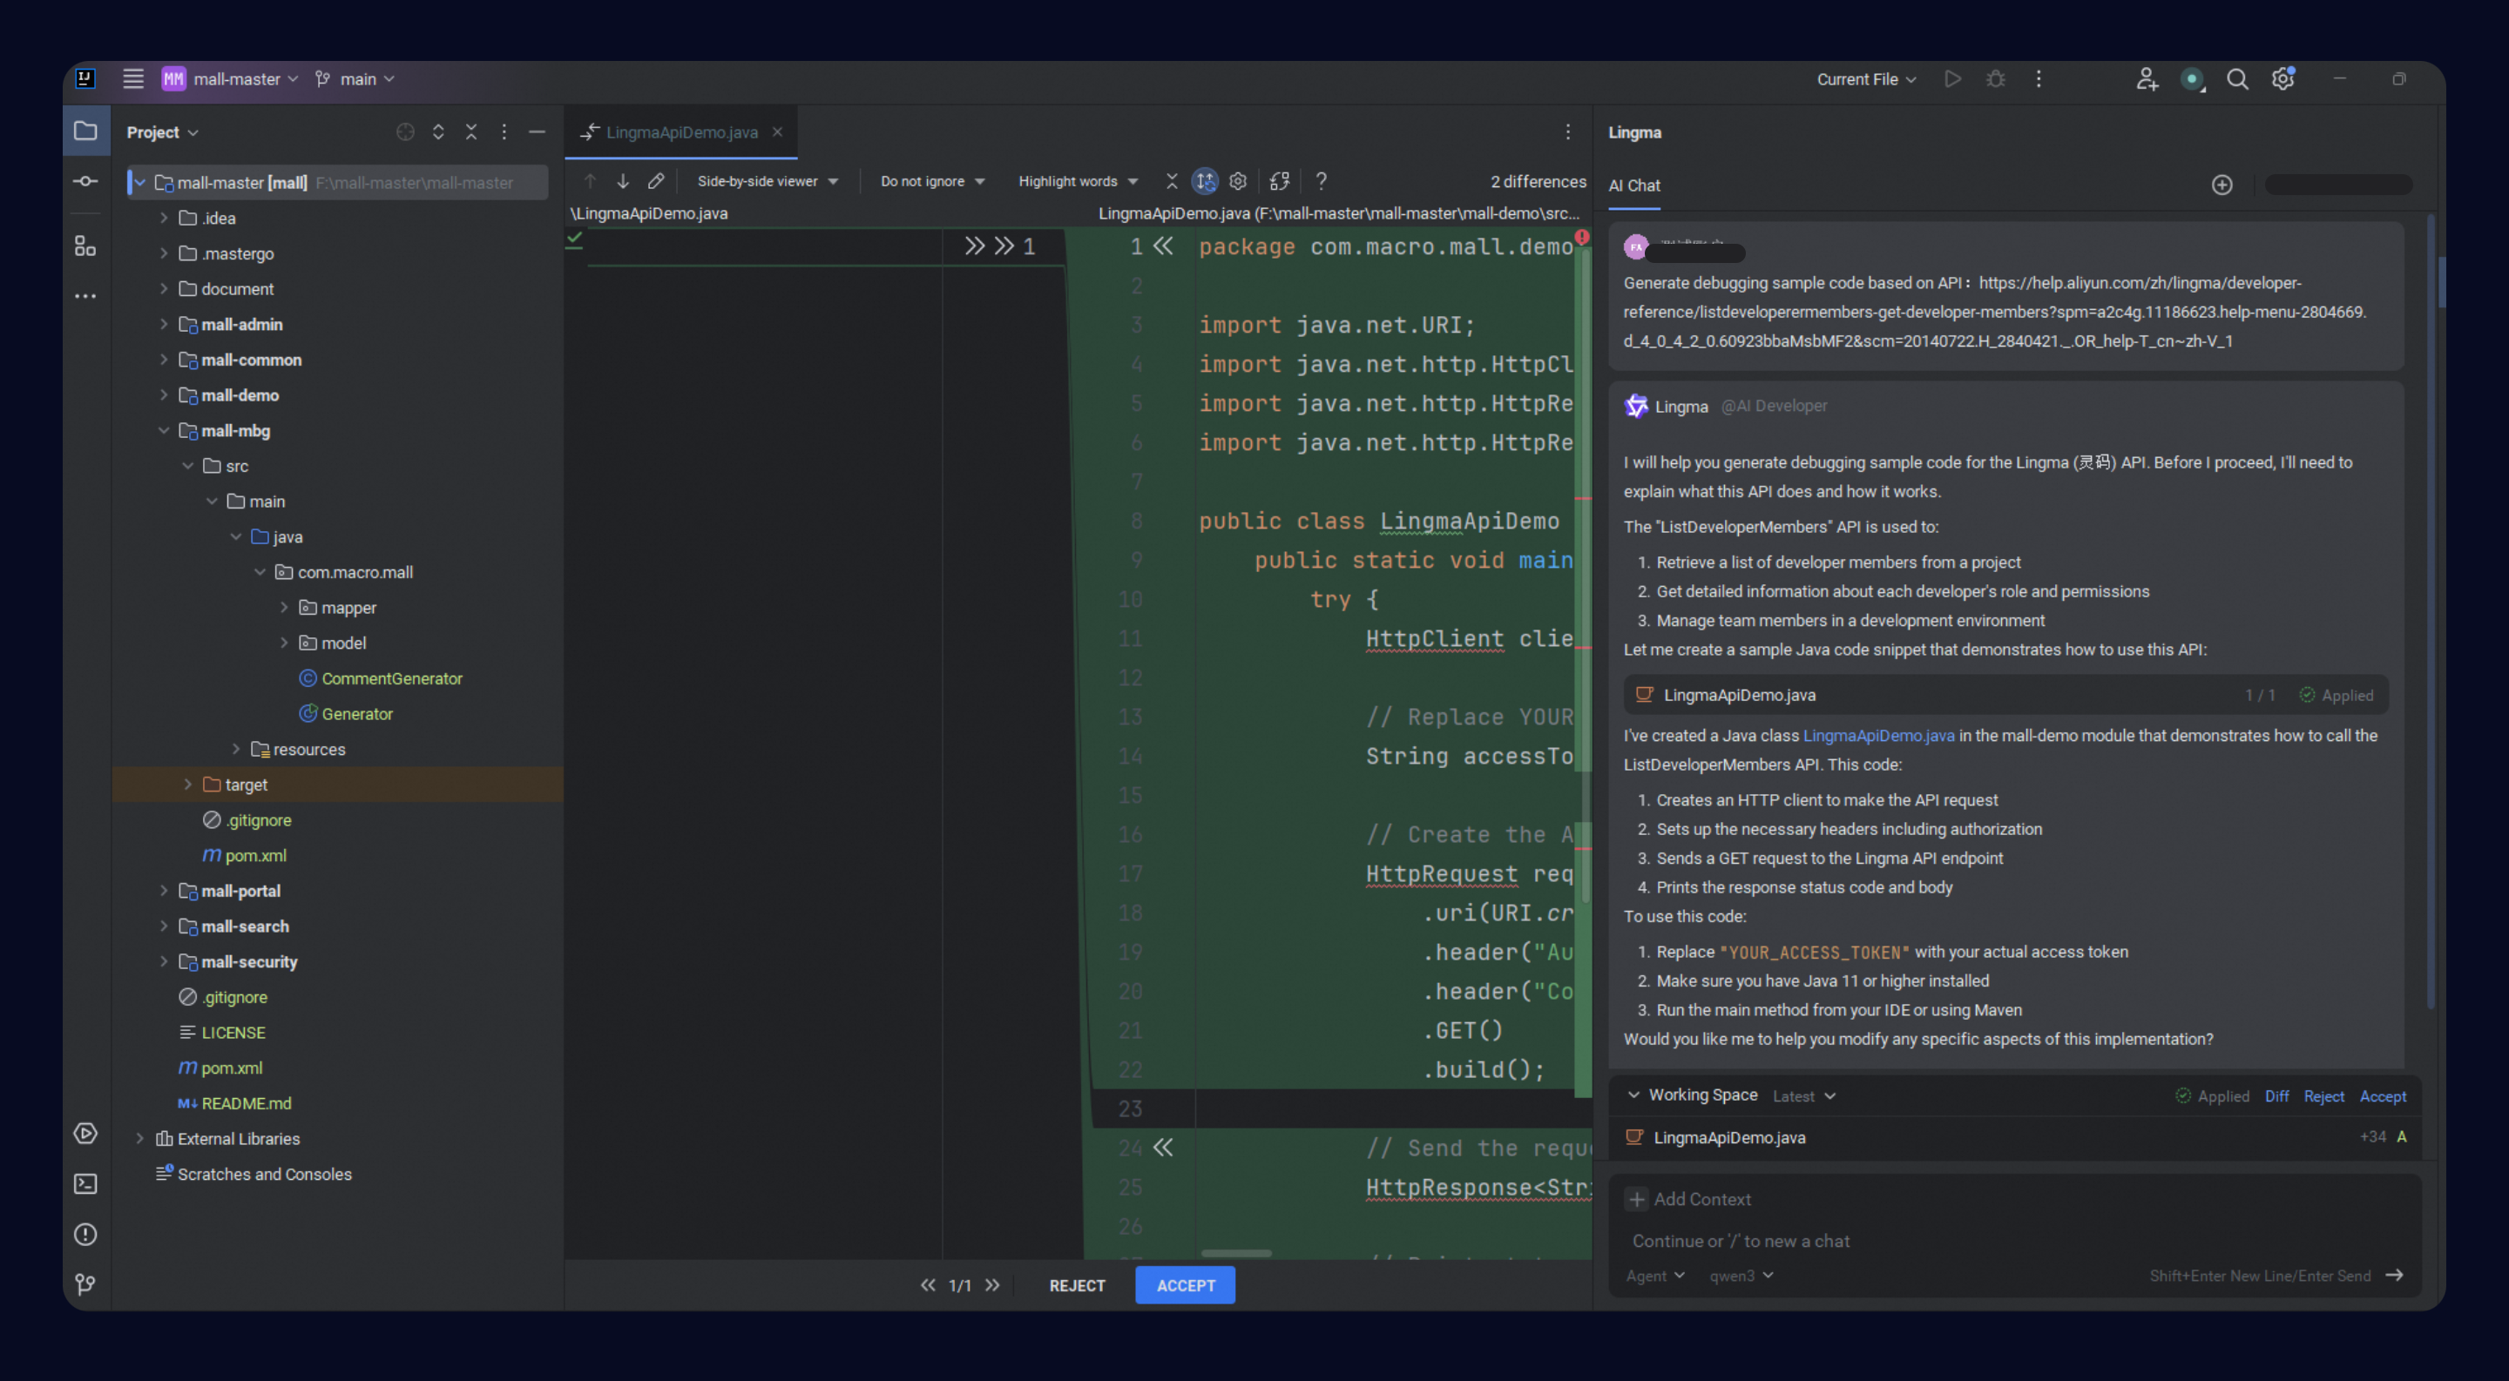
Task: Go to next difference arrow
Action: click(624, 181)
